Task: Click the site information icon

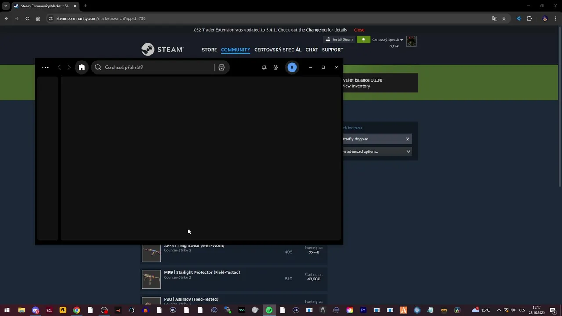Action: pos(50,18)
